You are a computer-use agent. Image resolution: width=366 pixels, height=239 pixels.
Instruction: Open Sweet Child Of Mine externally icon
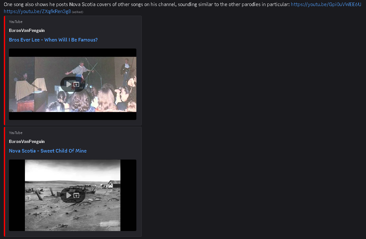point(76,195)
